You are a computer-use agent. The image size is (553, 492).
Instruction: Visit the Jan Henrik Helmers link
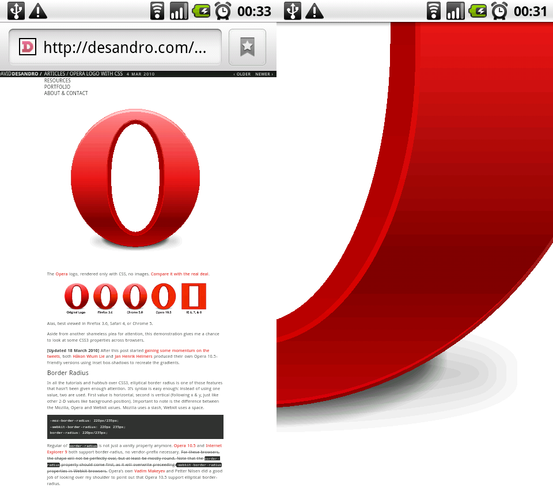133,356
